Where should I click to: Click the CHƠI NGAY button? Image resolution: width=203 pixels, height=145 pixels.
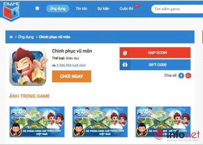pyautogui.click(x=72, y=76)
